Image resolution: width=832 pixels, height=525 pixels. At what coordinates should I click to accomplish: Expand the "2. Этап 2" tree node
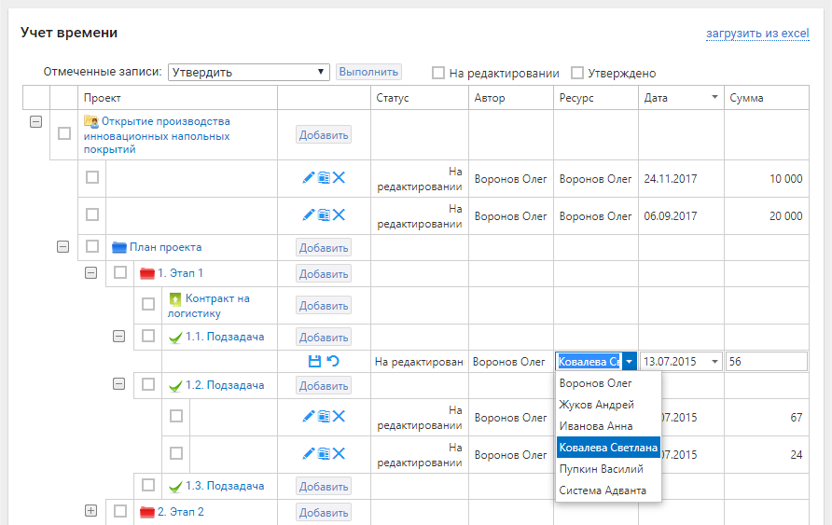coord(91,511)
